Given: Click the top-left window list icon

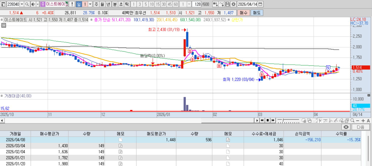Looking at the screenshot, I should [3, 4].
